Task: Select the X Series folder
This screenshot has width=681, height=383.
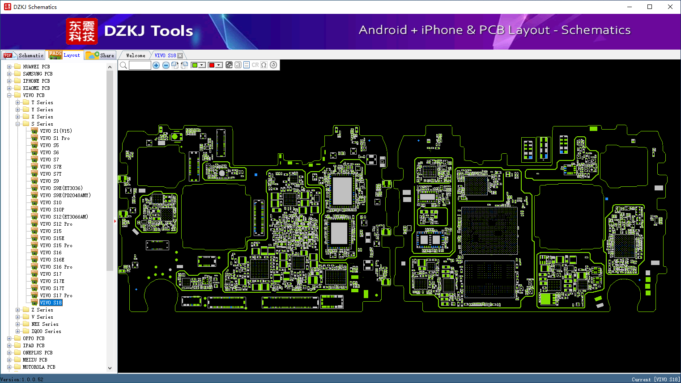Action: 42,117
